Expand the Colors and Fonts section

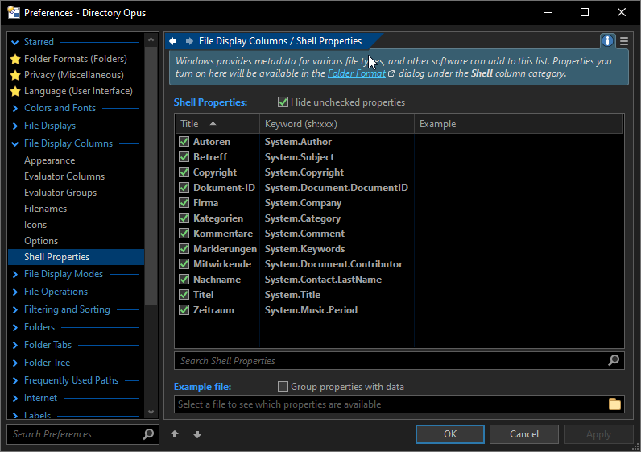coord(15,108)
